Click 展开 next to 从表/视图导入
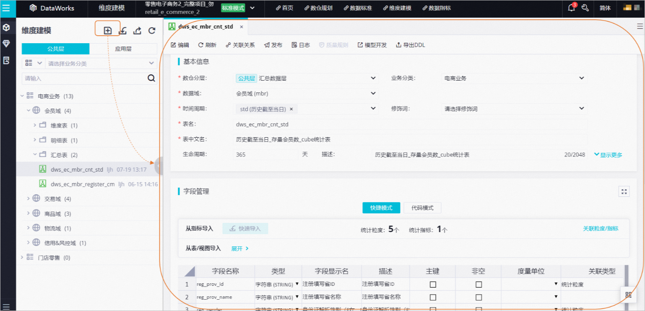 click(240, 248)
